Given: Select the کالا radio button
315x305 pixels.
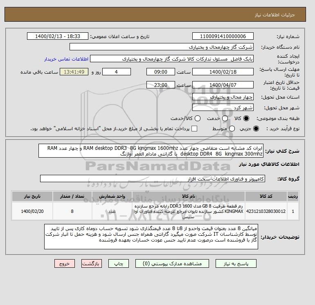Looking at the screenshot, I should click(246, 118).
